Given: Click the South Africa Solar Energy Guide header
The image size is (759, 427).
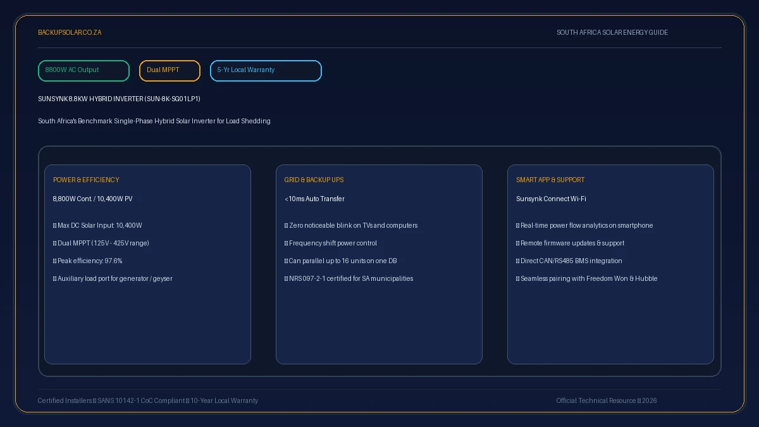Looking at the screenshot, I should click(x=612, y=32).
